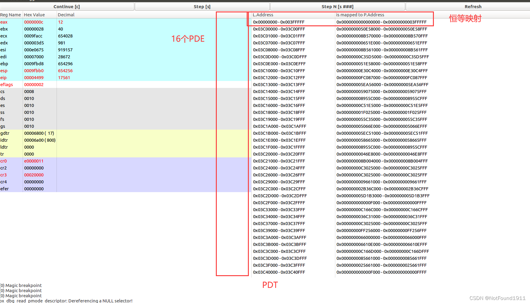Image resolution: width=530 pixels, height=303 pixels.
Task: Click physical address 0x0000000066000000 mapping
Action: coord(382,237)
